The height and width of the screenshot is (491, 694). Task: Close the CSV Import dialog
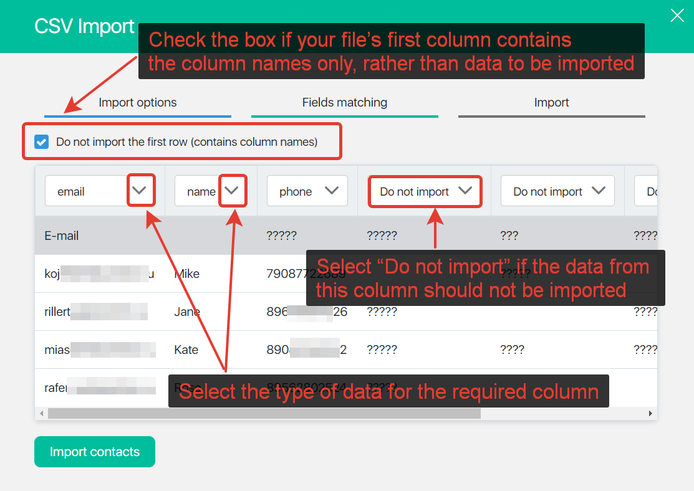click(677, 16)
